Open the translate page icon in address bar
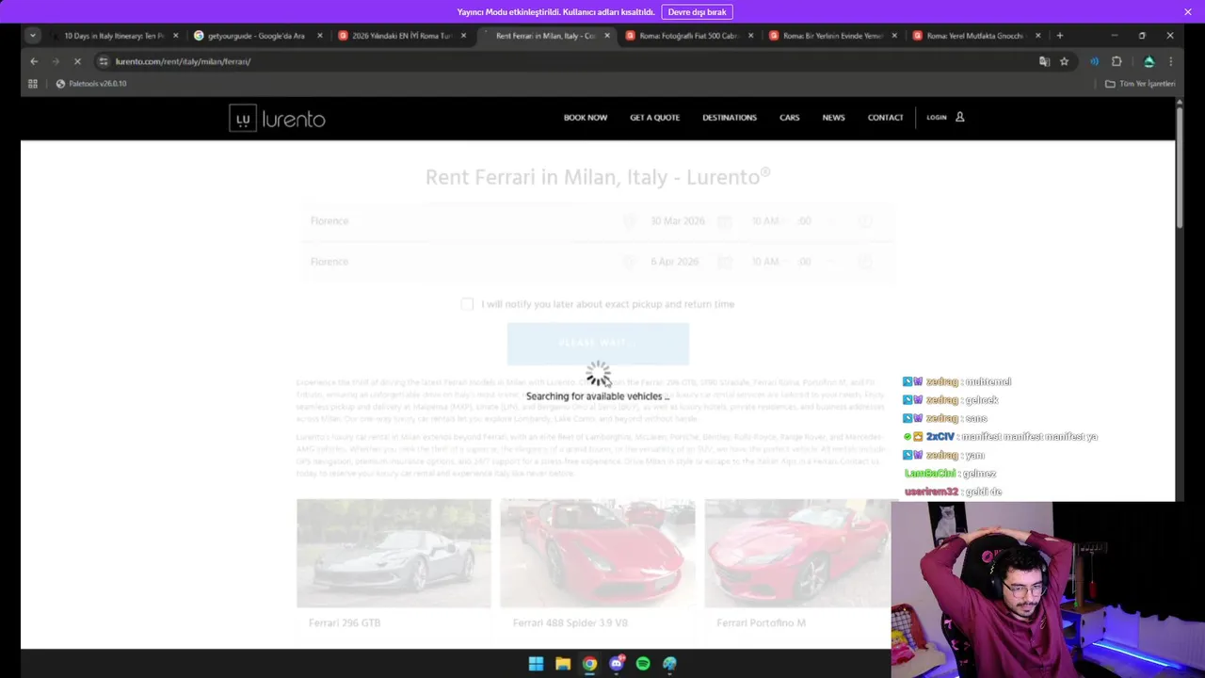1205x678 pixels. [1044, 61]
